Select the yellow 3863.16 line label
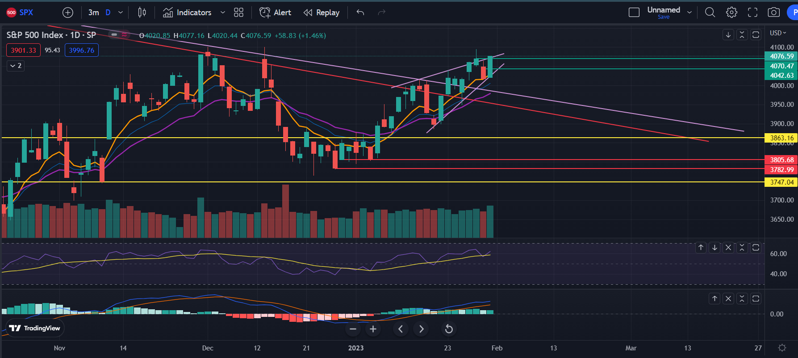Image resolution: width=798 pixels, height=358 pixels. [781, 138]
